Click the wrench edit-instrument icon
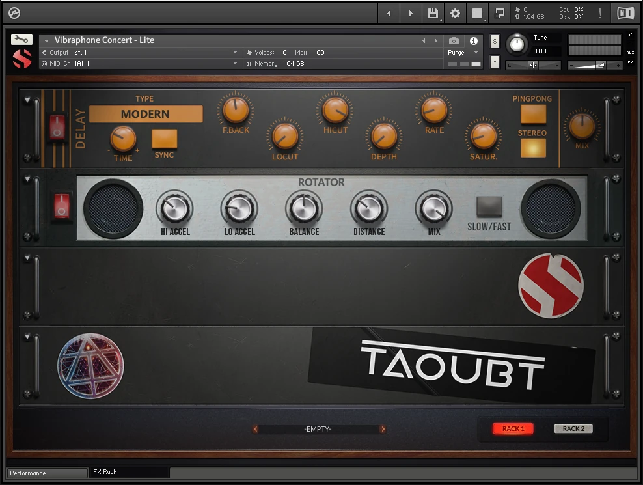The image size is (643, 485). 21,39
